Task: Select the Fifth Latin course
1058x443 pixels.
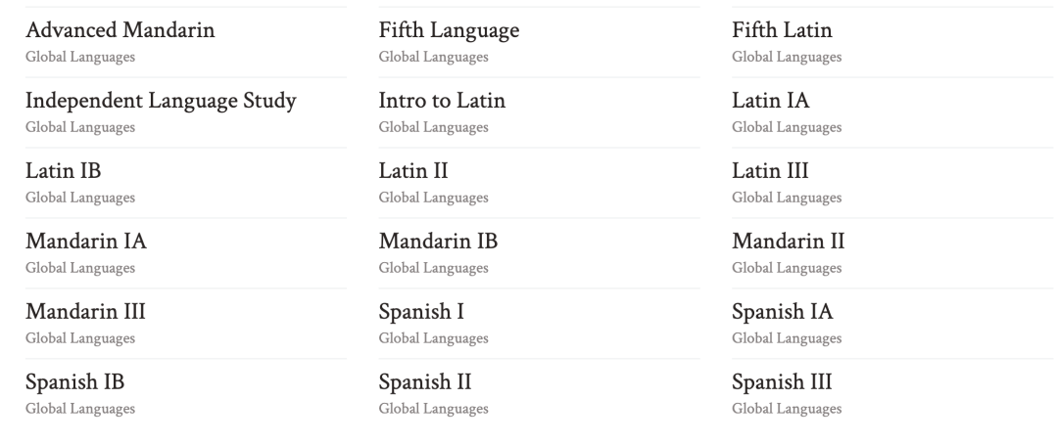Action: 782,30
